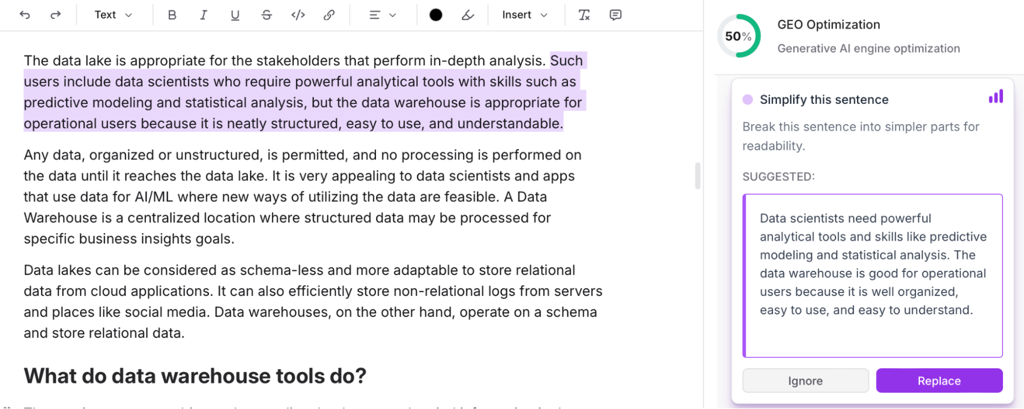Click the 50% GEO score ring
The height and width of the screenshot is (409, 1024).
click(x=739, y=36)
